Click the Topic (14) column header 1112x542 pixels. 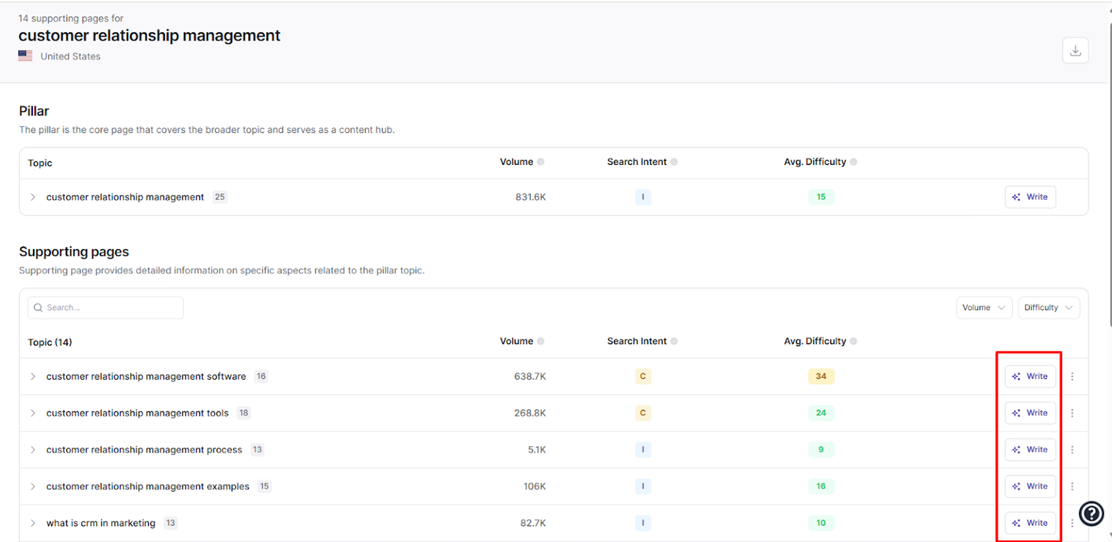[x=50, y=342]
